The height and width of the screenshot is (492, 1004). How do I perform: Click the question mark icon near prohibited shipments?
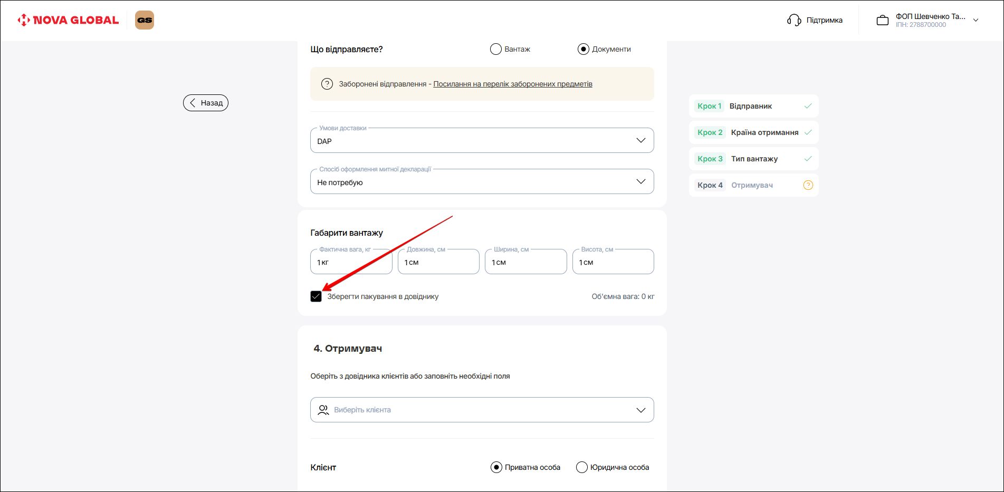327,84
